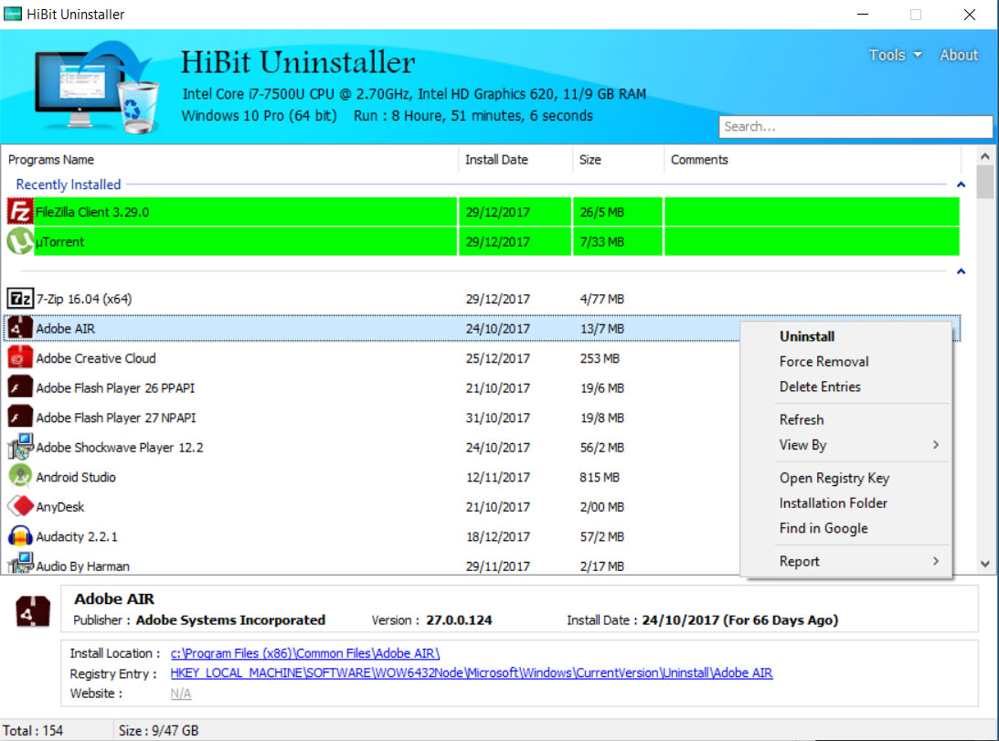This screenshot has width=999, height=741.
Task: Click the Android Studio icon
Action: (x=20, y=477)
